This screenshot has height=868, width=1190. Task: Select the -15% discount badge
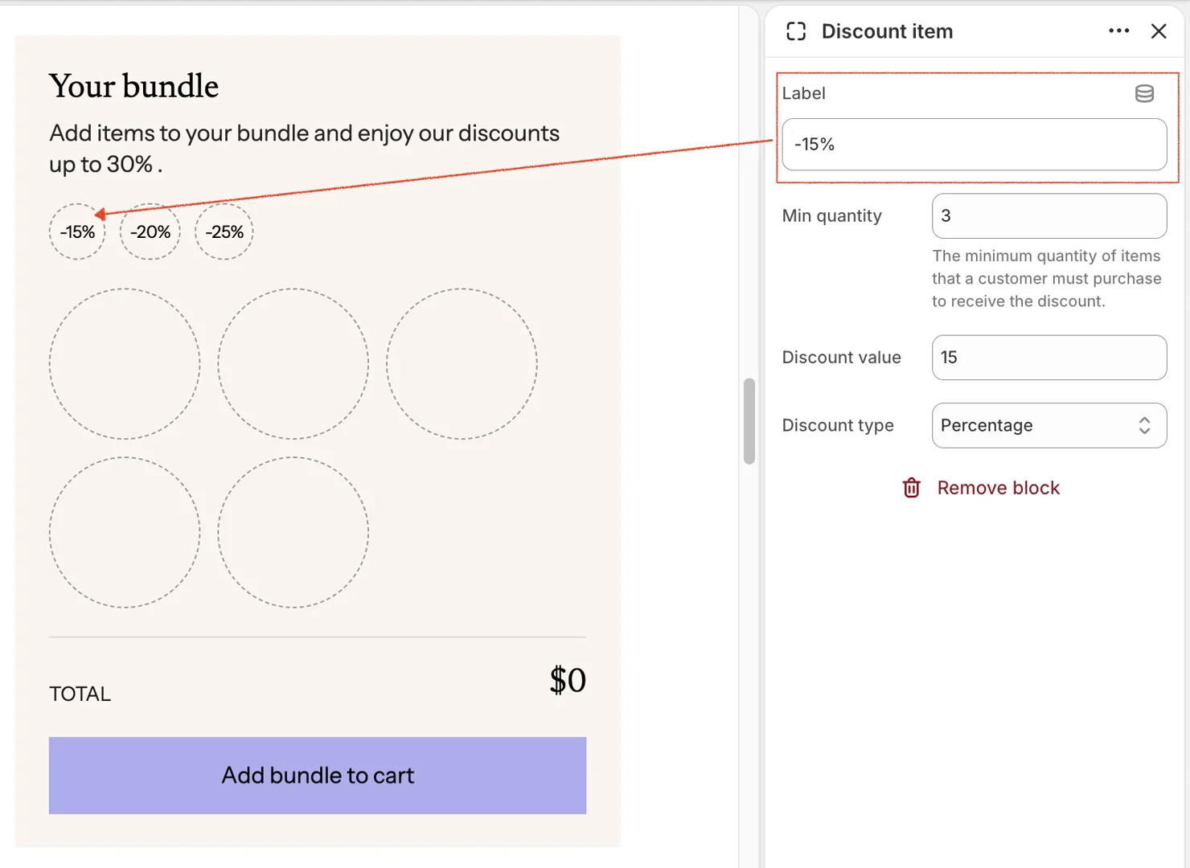click(77, 232)
